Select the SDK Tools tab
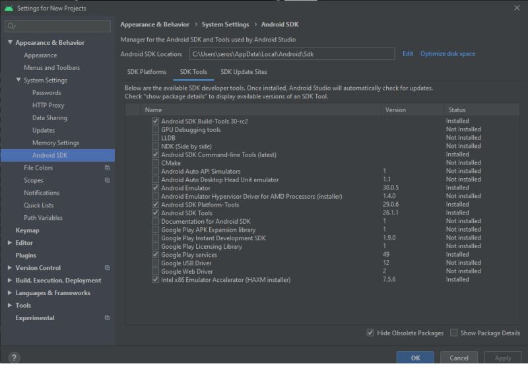The image size is (528, 367). (x=193, y=72)
